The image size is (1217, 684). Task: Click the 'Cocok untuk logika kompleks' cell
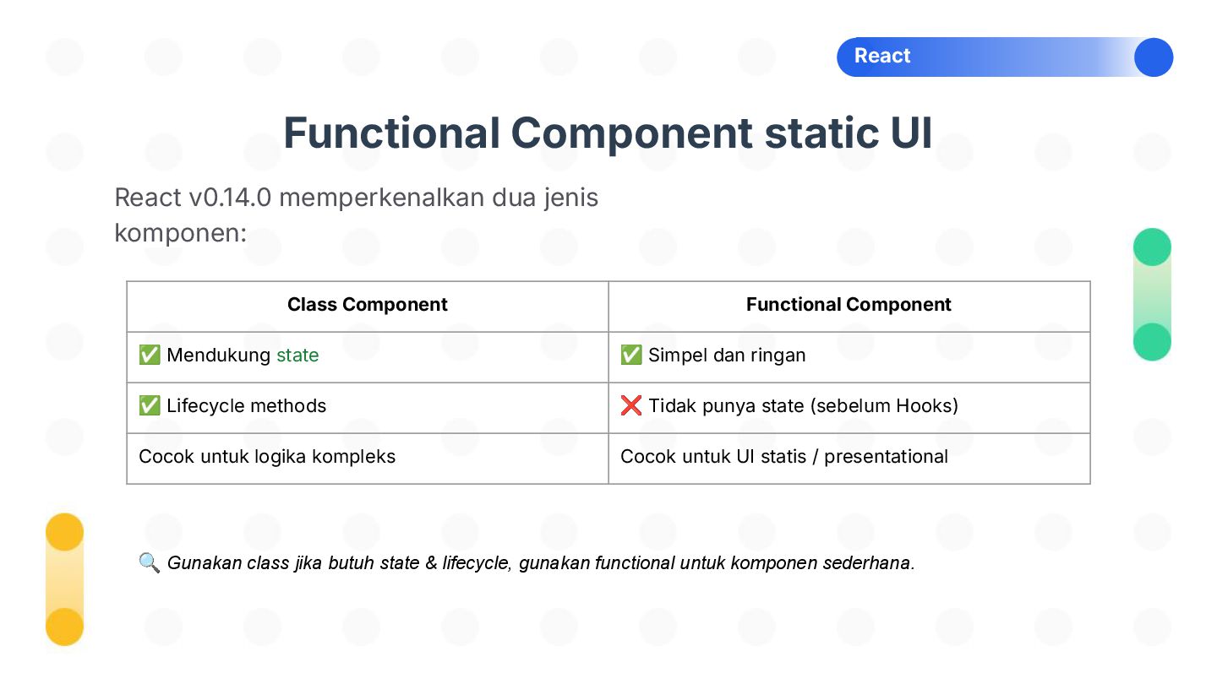coord(368,459)
